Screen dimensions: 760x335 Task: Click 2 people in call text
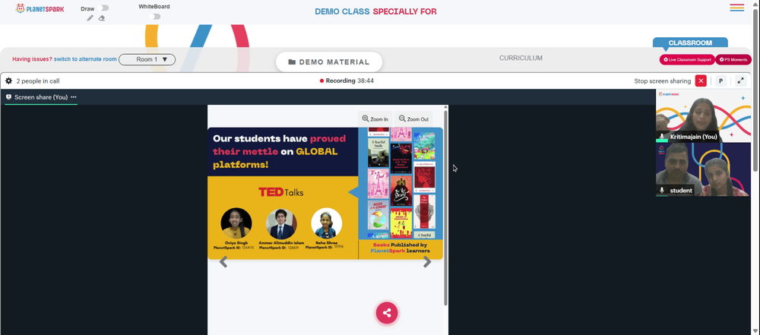(38, 81)
